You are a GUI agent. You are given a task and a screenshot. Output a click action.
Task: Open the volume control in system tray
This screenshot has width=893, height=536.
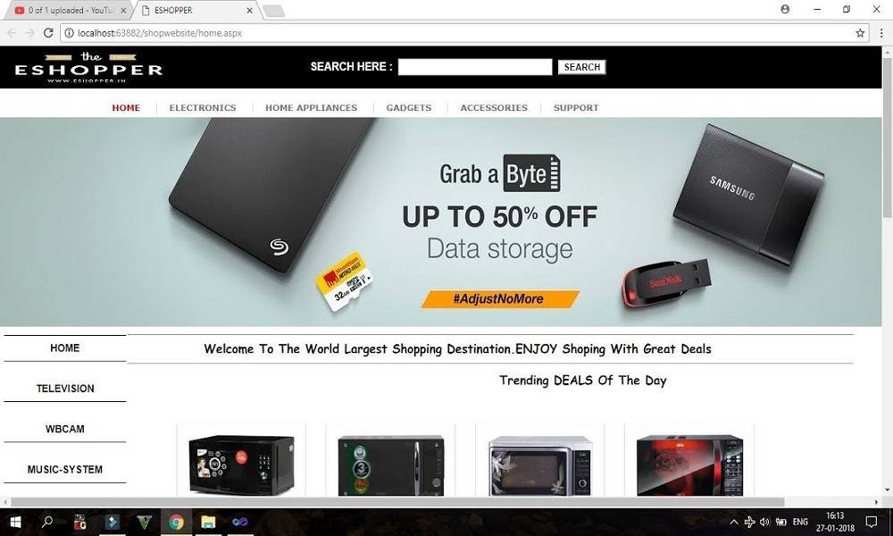(x=764, y=522)
